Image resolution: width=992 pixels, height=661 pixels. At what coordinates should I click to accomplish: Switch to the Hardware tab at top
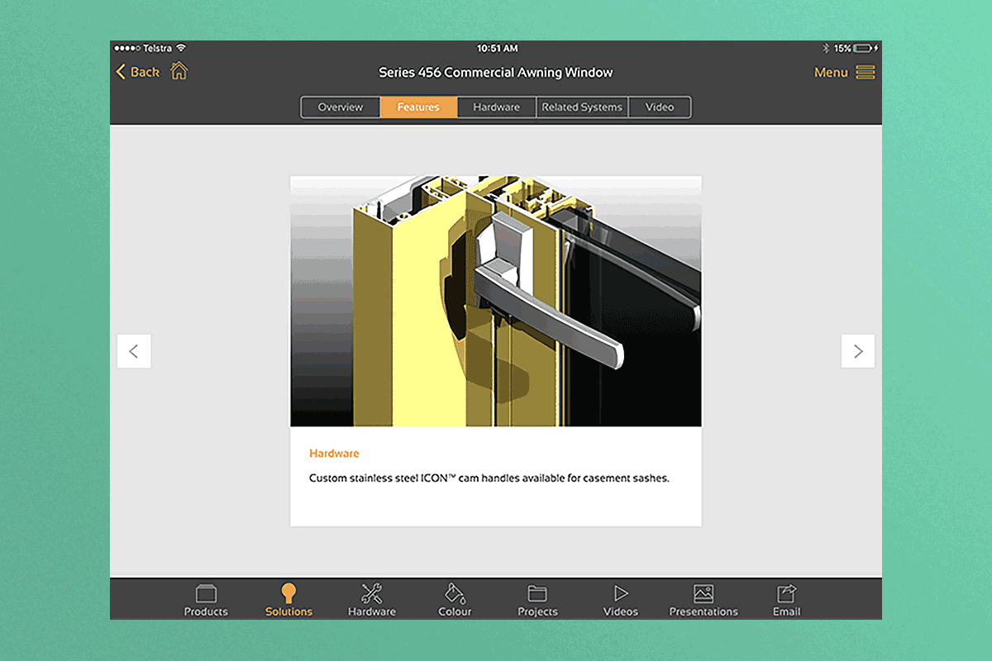[497, 107]
